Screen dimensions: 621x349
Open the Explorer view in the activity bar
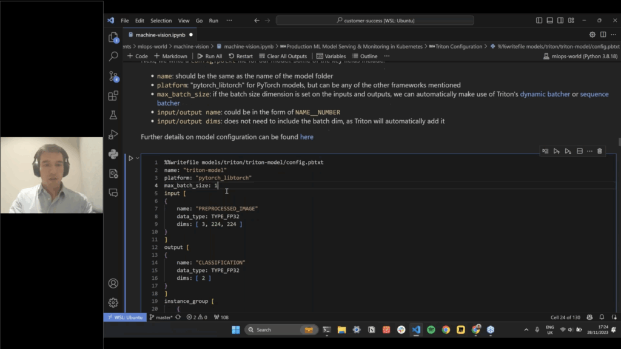(113, 38)
